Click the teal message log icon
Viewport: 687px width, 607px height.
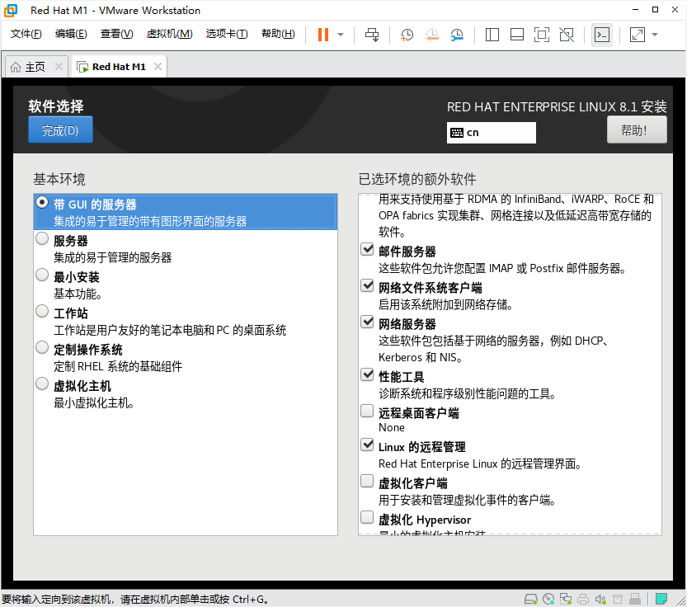point(661,599)
